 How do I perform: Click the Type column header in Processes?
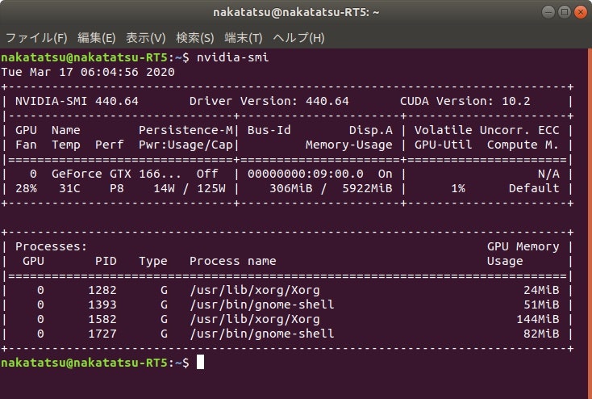pyautogui.click(x=153, y=261)
